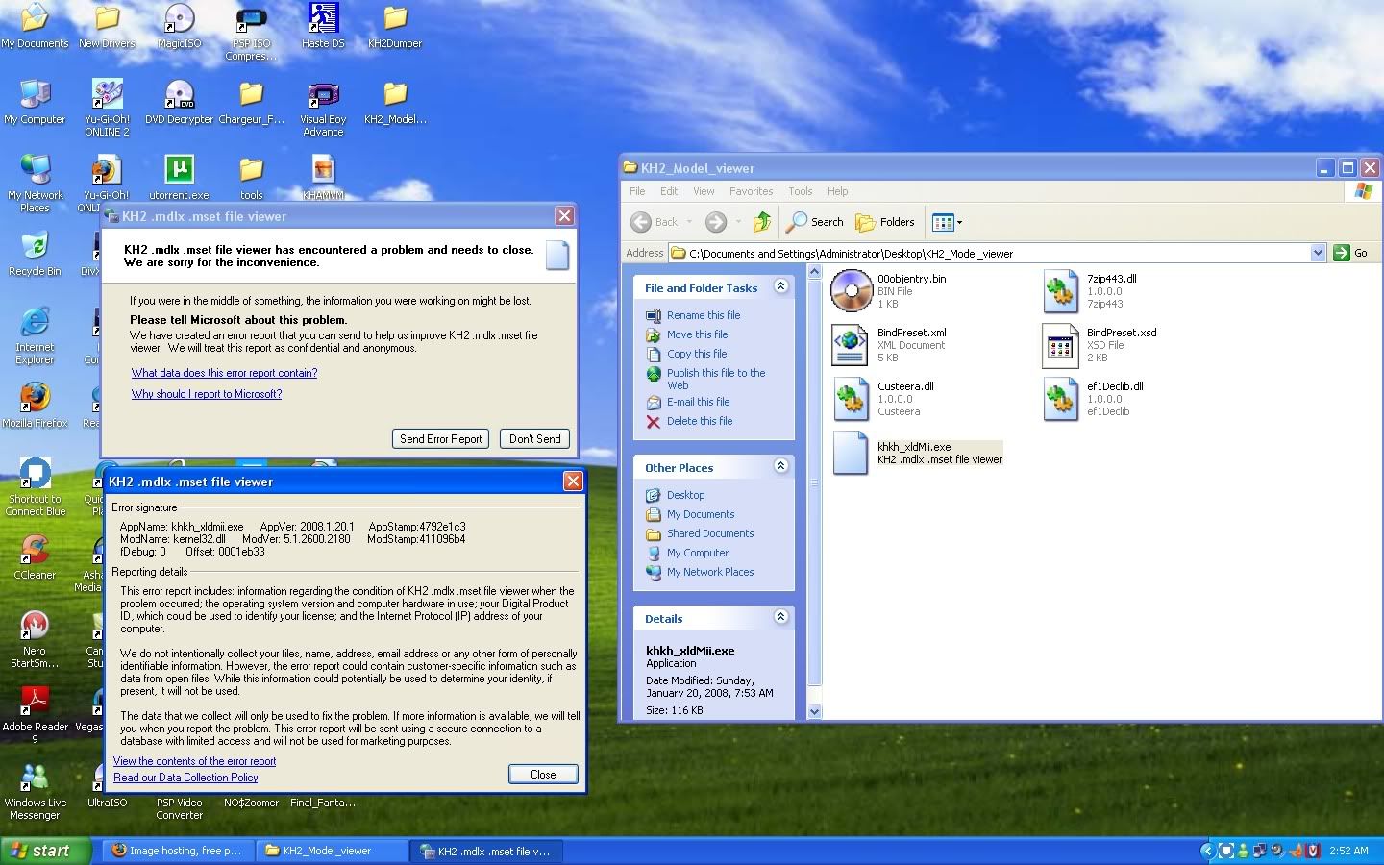Open the MagicISO desktop shortcut
The image size is (1384, 865).
click(180, 26)
